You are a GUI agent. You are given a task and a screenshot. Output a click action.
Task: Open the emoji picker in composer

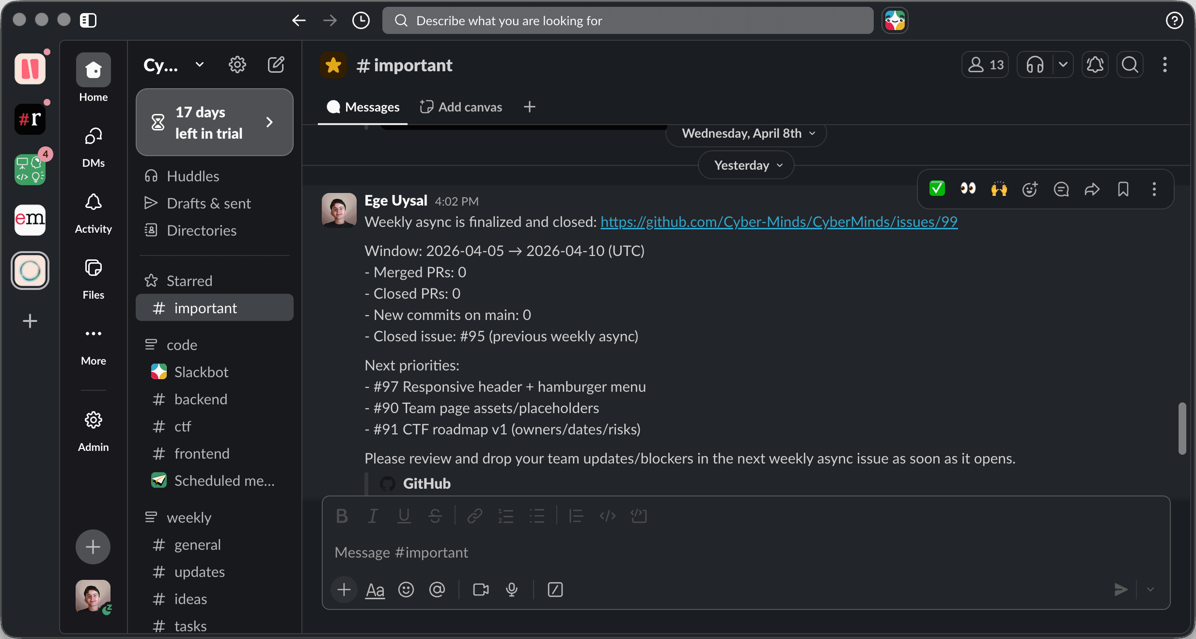point(406,590)
